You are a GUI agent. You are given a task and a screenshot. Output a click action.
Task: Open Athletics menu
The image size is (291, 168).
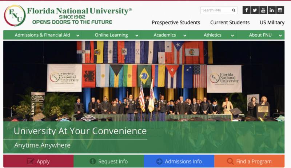212,35
